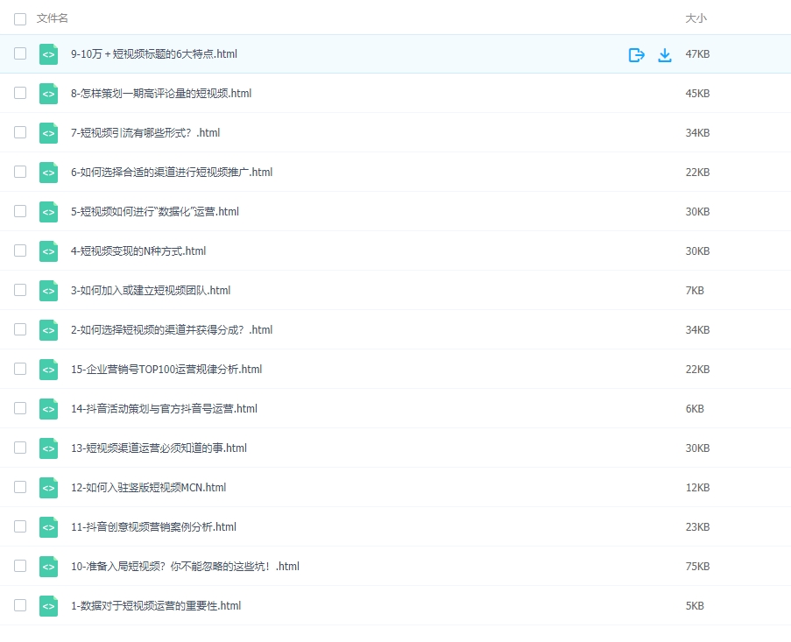The height and width of the screenshot is (642, 791).
Task: Click the HTML file icon of 9-10万文件
Action: click(x=48, y=53)
